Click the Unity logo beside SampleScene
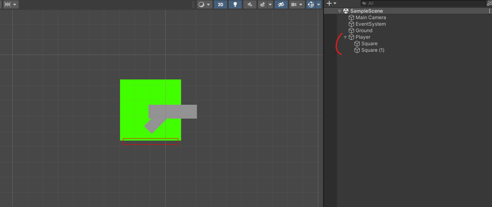 pos(346,11)
